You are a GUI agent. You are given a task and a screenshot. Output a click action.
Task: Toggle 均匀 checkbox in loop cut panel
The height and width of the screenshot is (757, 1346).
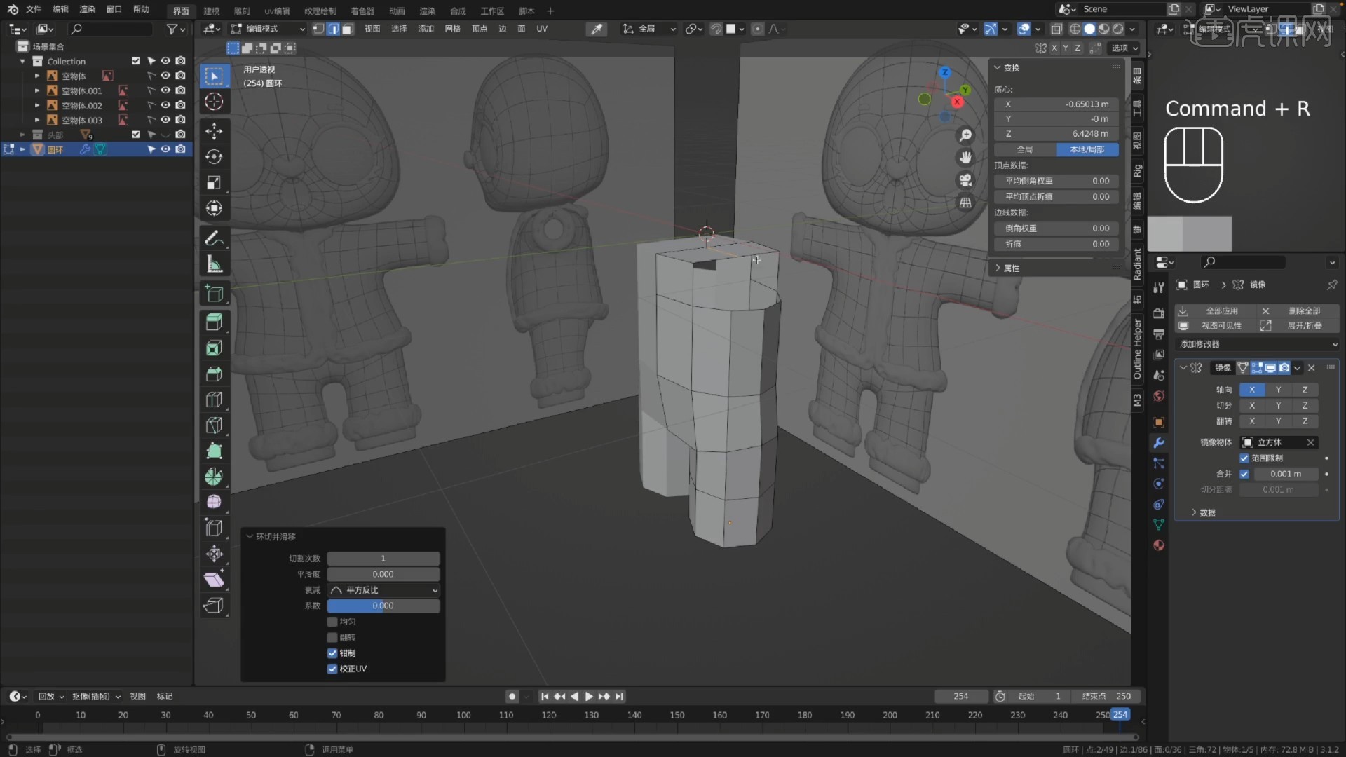(x=332, y=622)
